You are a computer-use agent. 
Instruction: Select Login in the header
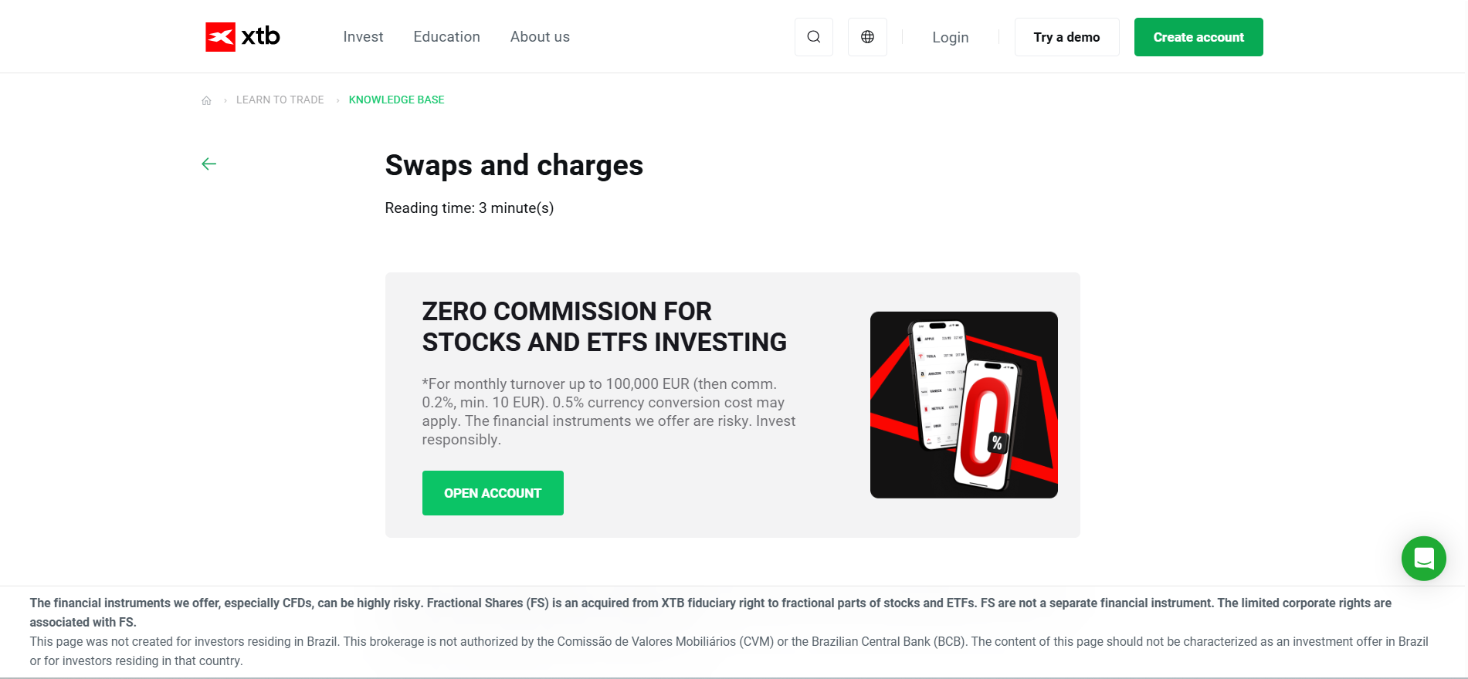(950, 37)
